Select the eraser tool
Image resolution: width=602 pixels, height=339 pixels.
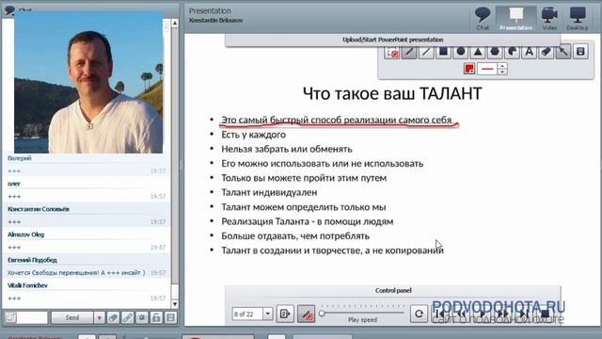click(547, 52)
